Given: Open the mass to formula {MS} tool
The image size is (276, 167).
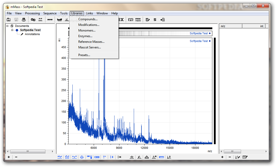Looking at the screenshot, I should pos(131,20).
